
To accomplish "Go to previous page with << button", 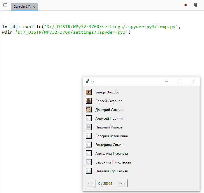I will 90,183.
